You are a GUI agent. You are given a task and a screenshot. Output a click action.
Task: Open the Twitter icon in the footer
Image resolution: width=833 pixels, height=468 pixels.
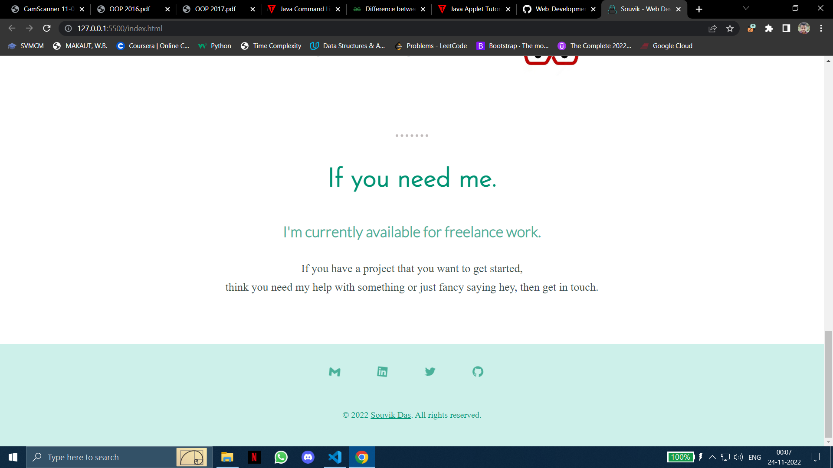point(430,371)
